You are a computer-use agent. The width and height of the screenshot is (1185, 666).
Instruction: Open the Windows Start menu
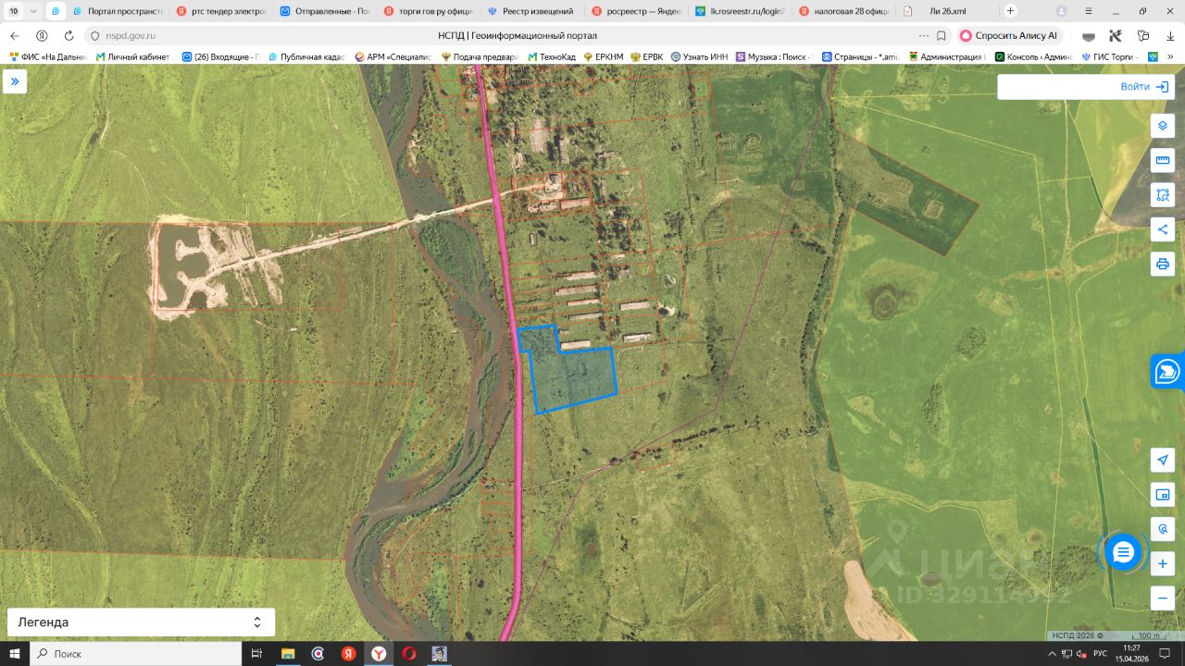[x=15, y=653]
